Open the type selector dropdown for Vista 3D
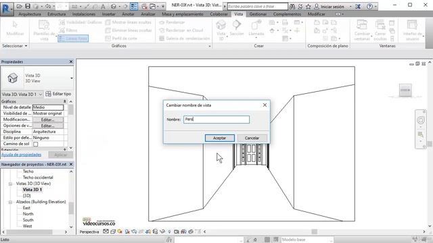Image resolution: width=433 pixels, height=243 pixels. click(x=72, y=78)
